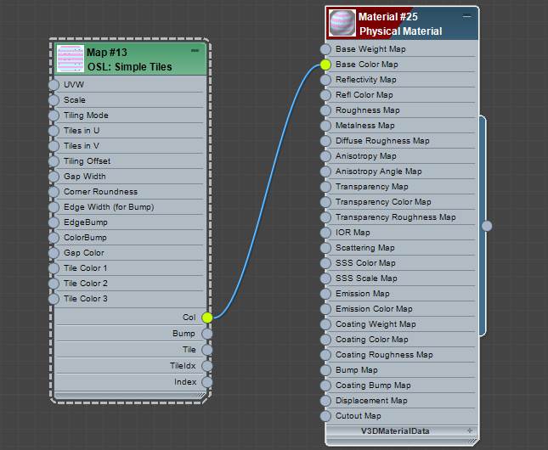Click the Tile Color 3 socket
Screen dimensions: 548x450
pyautogui.click(x=54, y=299)
